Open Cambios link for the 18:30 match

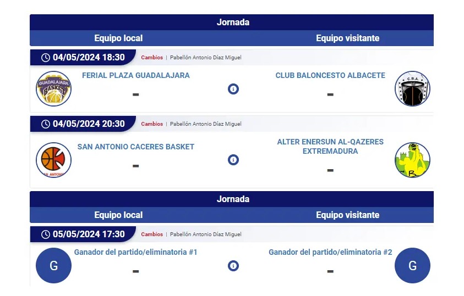point(152,58)
